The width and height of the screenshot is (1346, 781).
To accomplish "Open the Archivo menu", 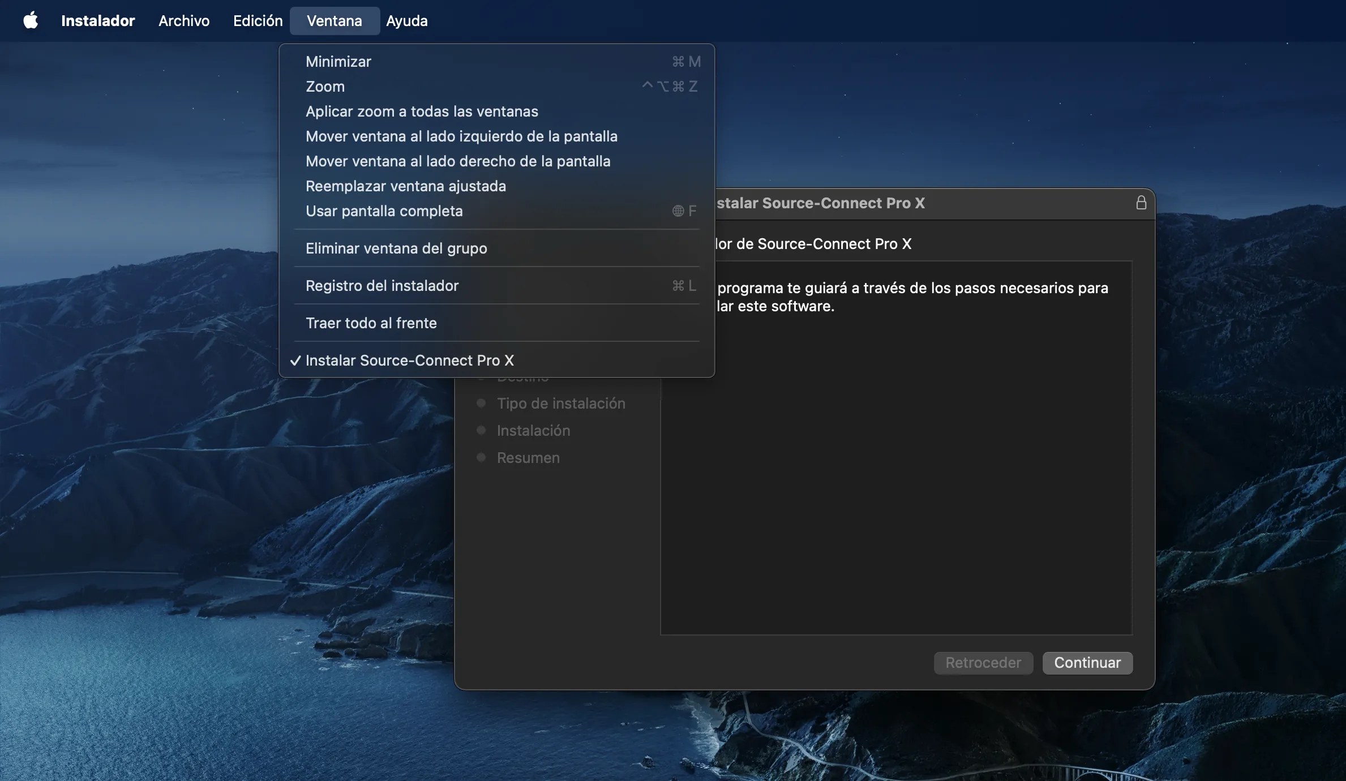I will [x=184, y=20].
